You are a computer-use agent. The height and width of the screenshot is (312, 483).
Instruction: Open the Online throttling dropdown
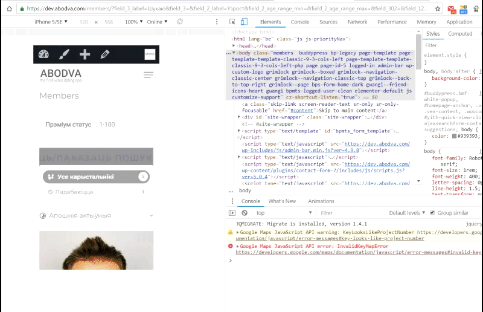pos(157,22)
